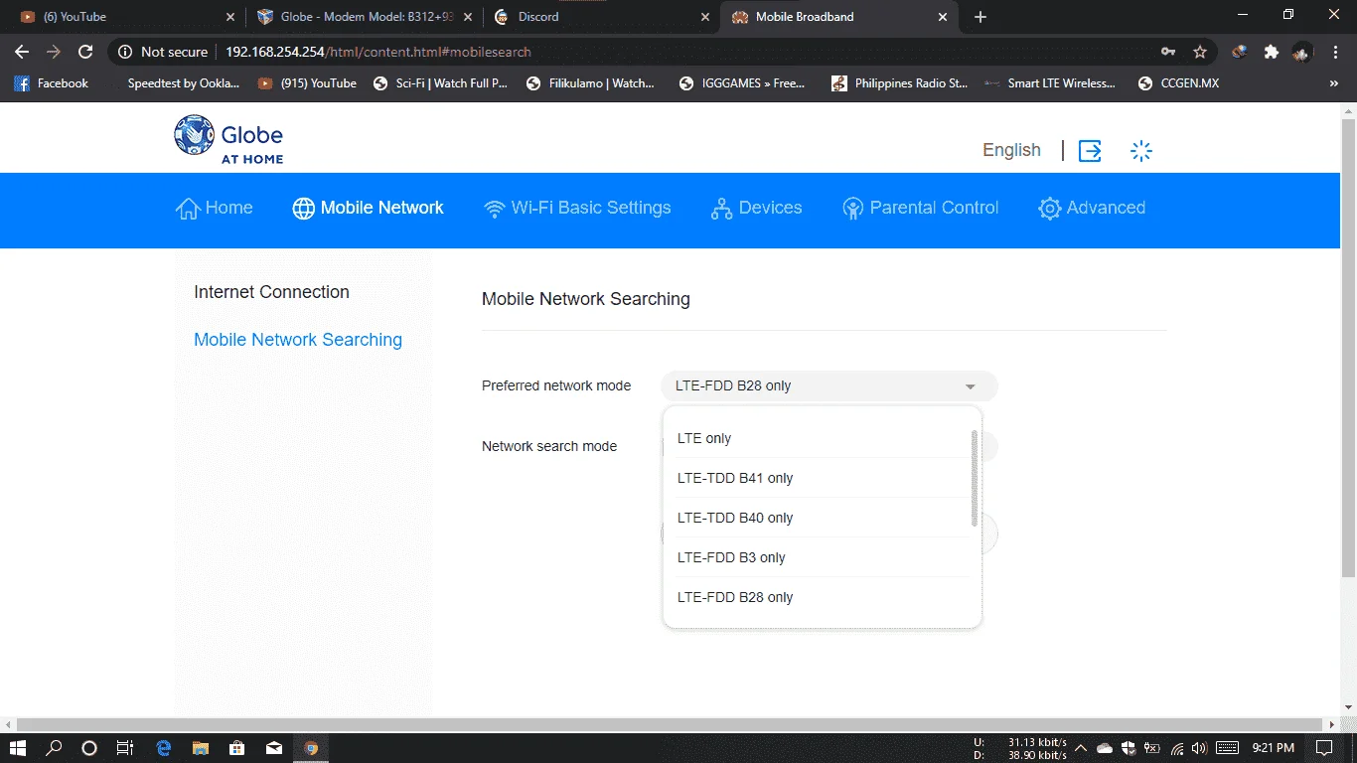Open Internet Connection in the sidebar
This screenshot has height=763, width=1357.
(271, 292)
